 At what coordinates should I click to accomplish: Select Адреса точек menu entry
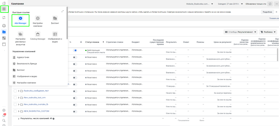click(21, 57)
